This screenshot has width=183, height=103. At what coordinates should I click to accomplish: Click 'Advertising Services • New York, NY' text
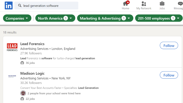(x=45, y=78)
